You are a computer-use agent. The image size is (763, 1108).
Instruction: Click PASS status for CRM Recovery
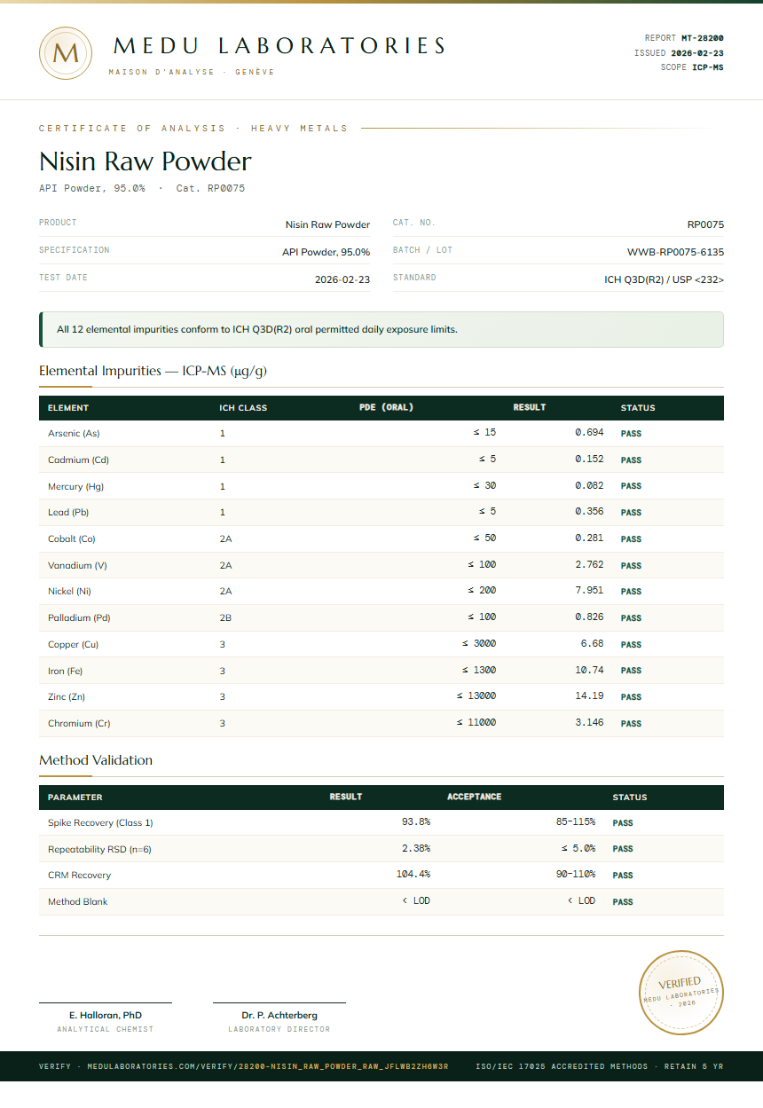(623, 876)
